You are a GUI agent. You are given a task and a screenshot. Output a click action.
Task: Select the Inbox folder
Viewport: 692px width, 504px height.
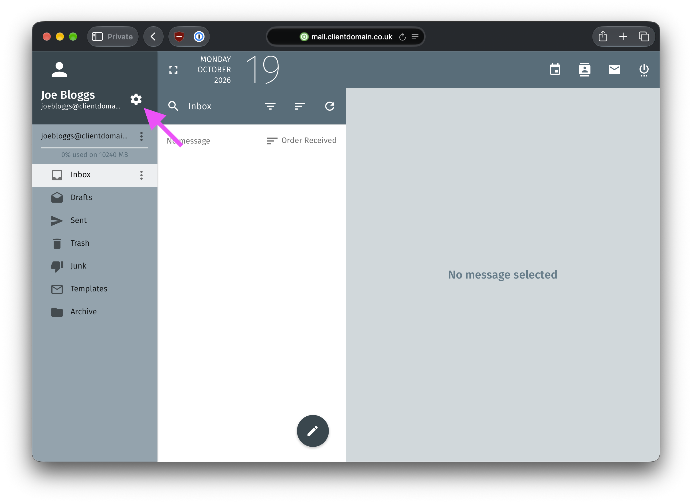click(95, 175)
